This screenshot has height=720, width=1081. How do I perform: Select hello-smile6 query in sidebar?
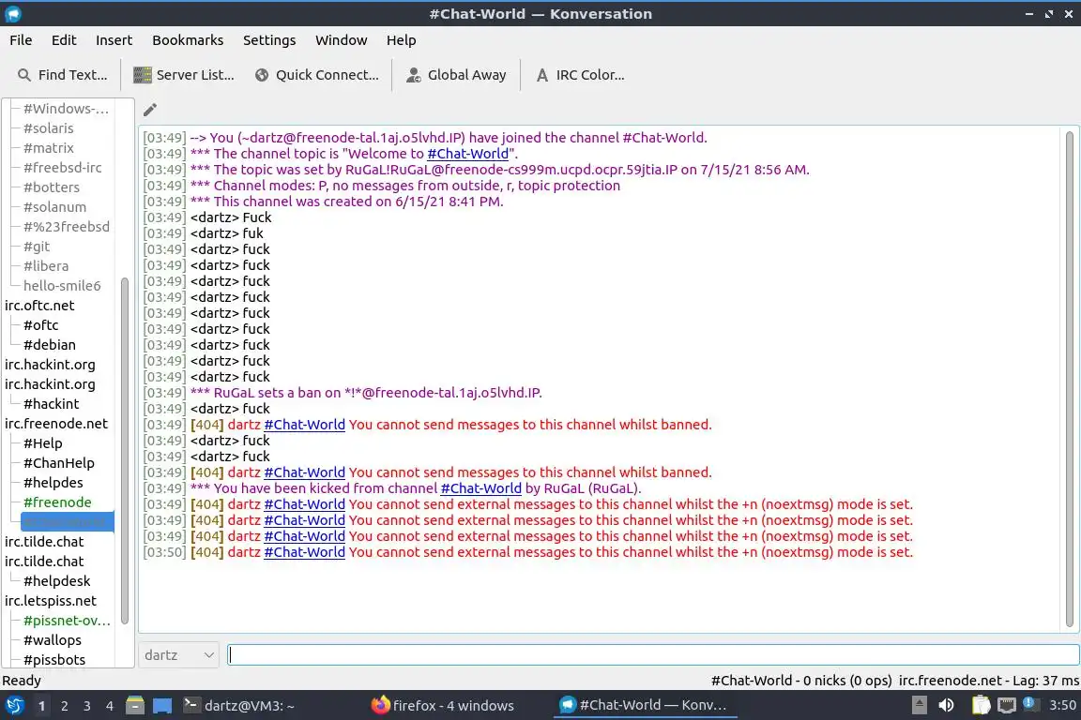click(x=61, y=285)
